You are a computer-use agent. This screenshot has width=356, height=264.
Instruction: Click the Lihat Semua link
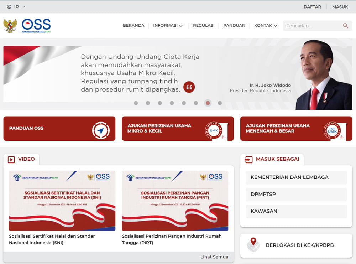tap(214, 257)
